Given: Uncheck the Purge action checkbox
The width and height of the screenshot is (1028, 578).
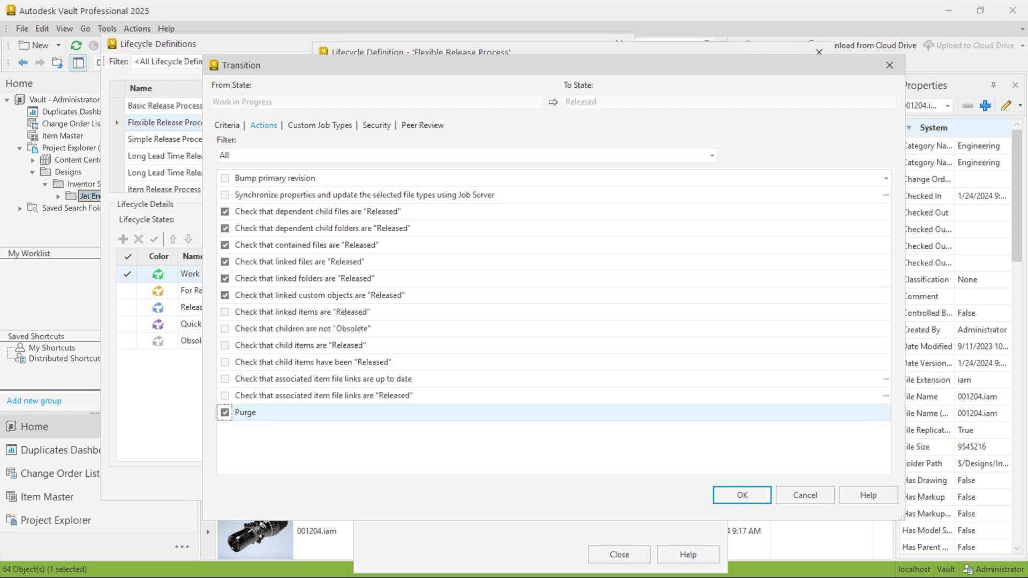Looking at the screenshot, I should tap(225, 412).
